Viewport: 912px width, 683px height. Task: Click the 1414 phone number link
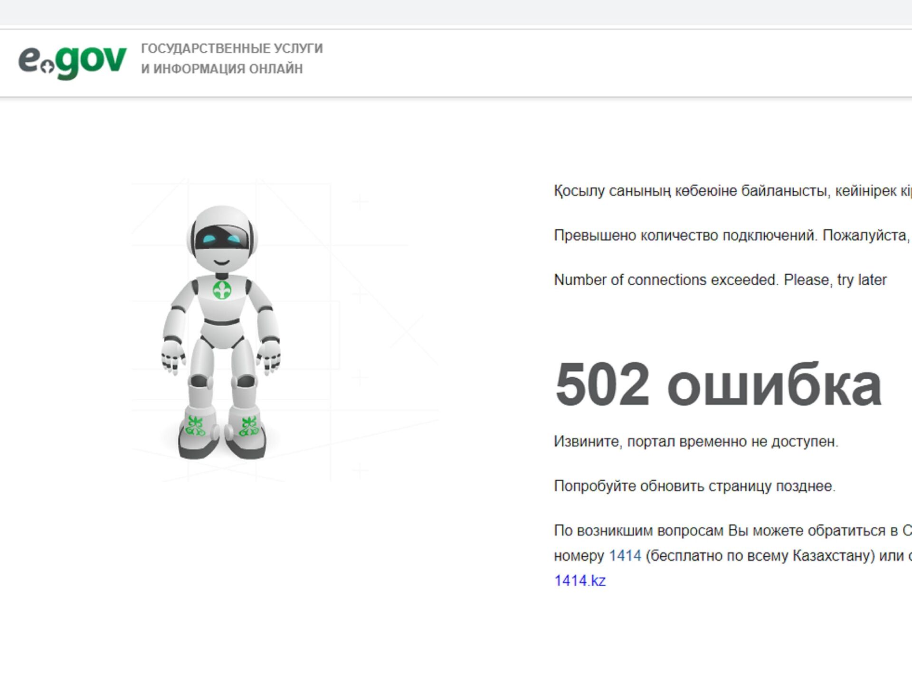(x=625, y=555)
